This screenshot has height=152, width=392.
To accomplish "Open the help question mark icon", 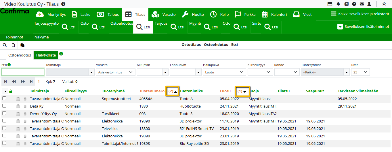I will (354, 4).
